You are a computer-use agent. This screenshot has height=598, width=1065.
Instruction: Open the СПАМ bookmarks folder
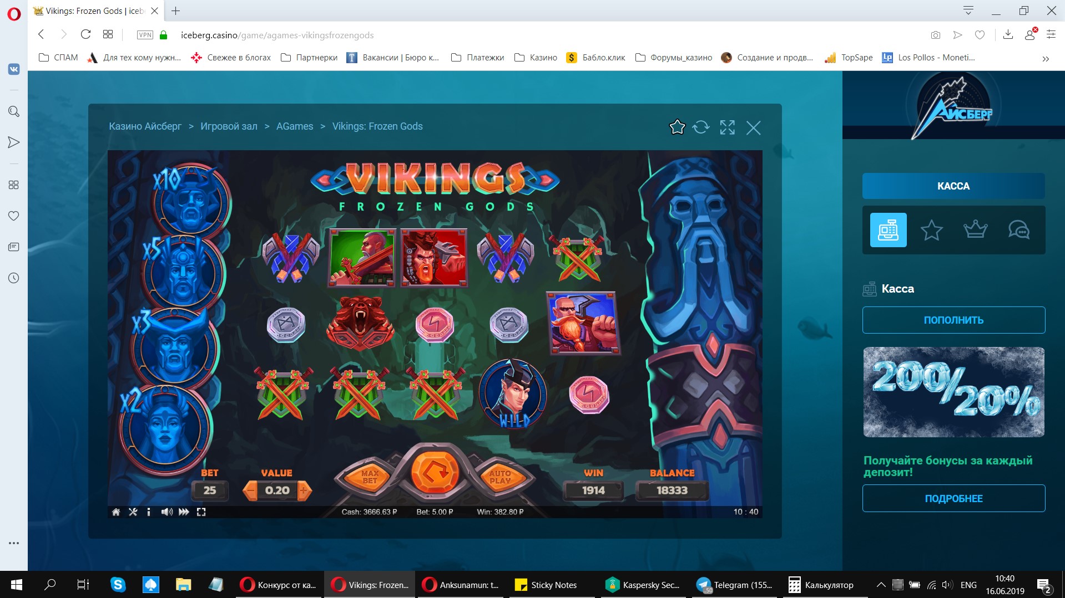click(x=58, y=58)
